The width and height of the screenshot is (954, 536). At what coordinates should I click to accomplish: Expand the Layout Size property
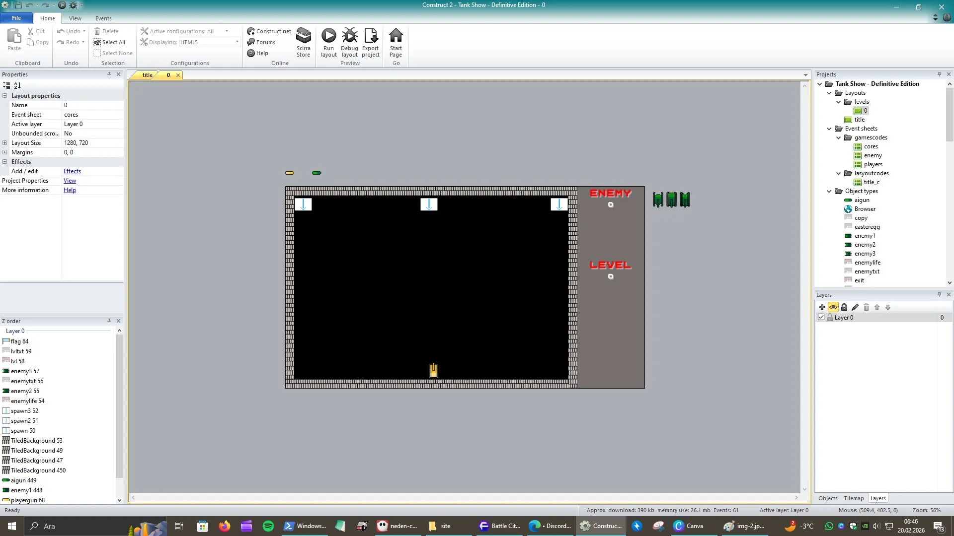tap(5, 143)
